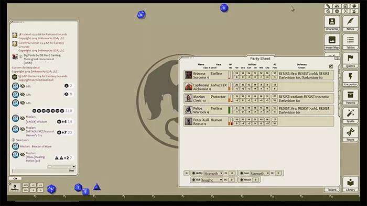Screen dimensions: 367x206
Task: Click the Attack roll button
Action: point(242,180)
